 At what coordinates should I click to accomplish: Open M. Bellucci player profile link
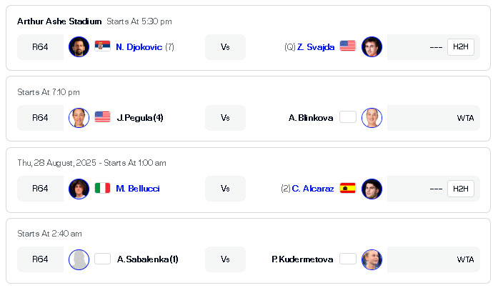137,189
